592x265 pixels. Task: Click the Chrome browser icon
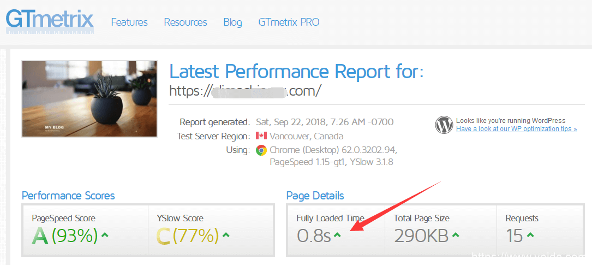[261, 150]
